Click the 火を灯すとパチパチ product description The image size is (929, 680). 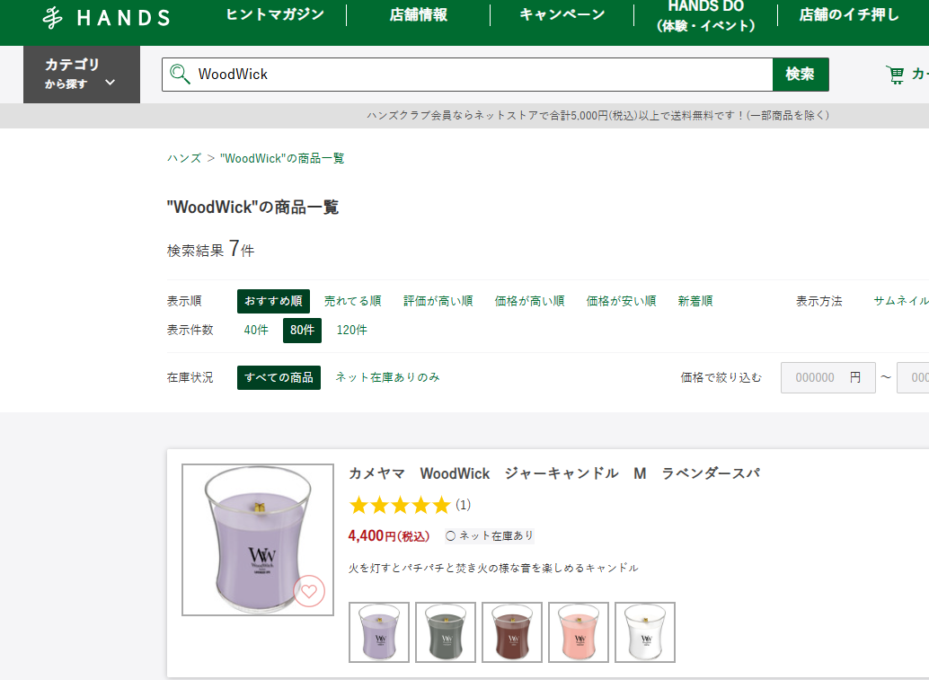pyautogui.click(x=493, y=568)
